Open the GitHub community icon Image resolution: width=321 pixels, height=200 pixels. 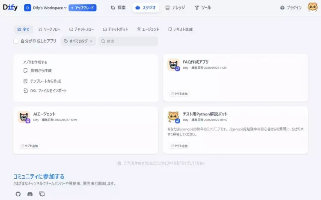[x=18, y=194]
